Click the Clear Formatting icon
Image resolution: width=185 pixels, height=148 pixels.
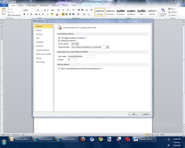pyautogui.click(x=59, y=10)
